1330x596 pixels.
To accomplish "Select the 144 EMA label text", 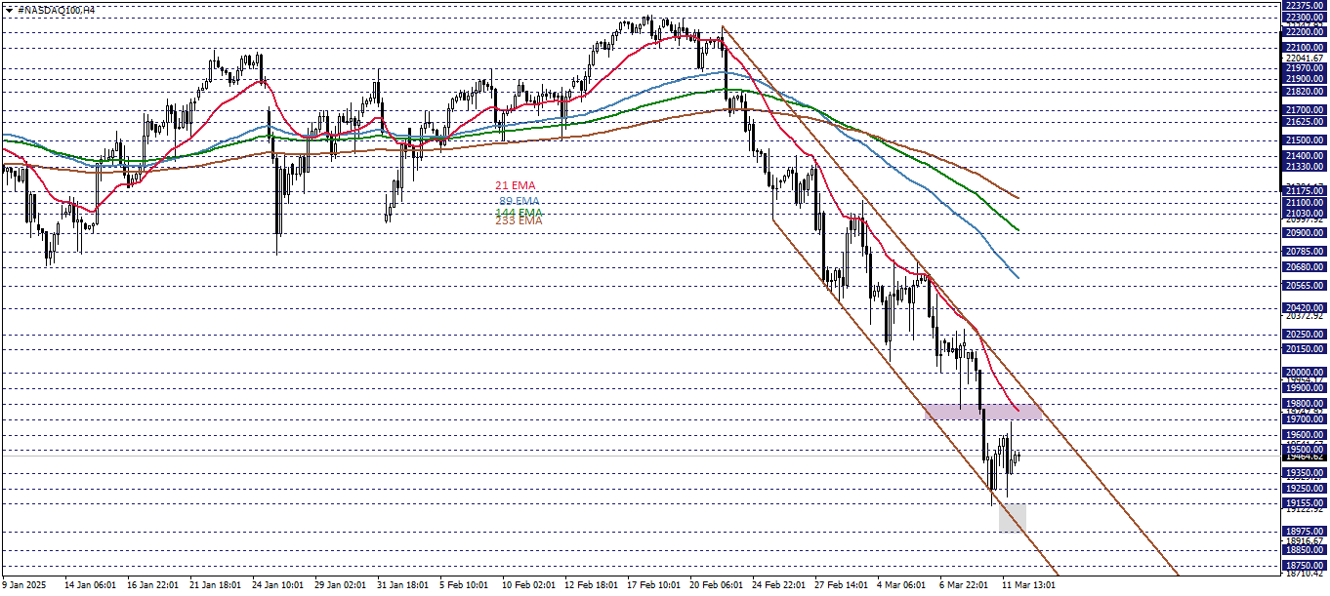I will click(519, 212).
